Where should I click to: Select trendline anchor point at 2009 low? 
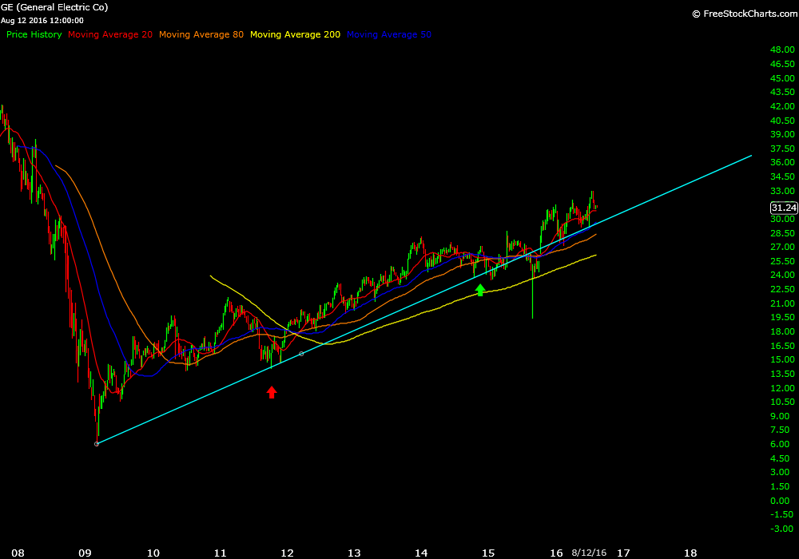97,444
